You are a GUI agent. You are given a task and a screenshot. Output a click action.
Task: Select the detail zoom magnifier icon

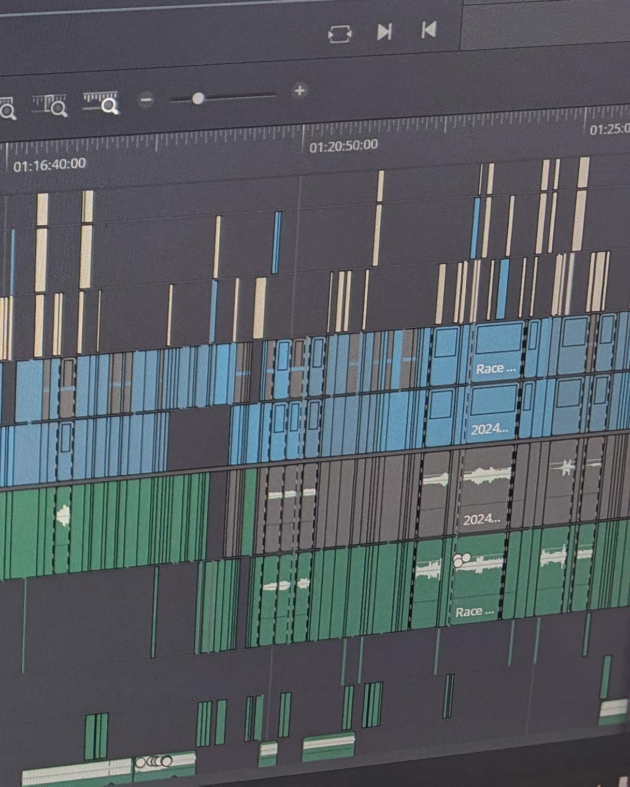(x=50, y=105)
